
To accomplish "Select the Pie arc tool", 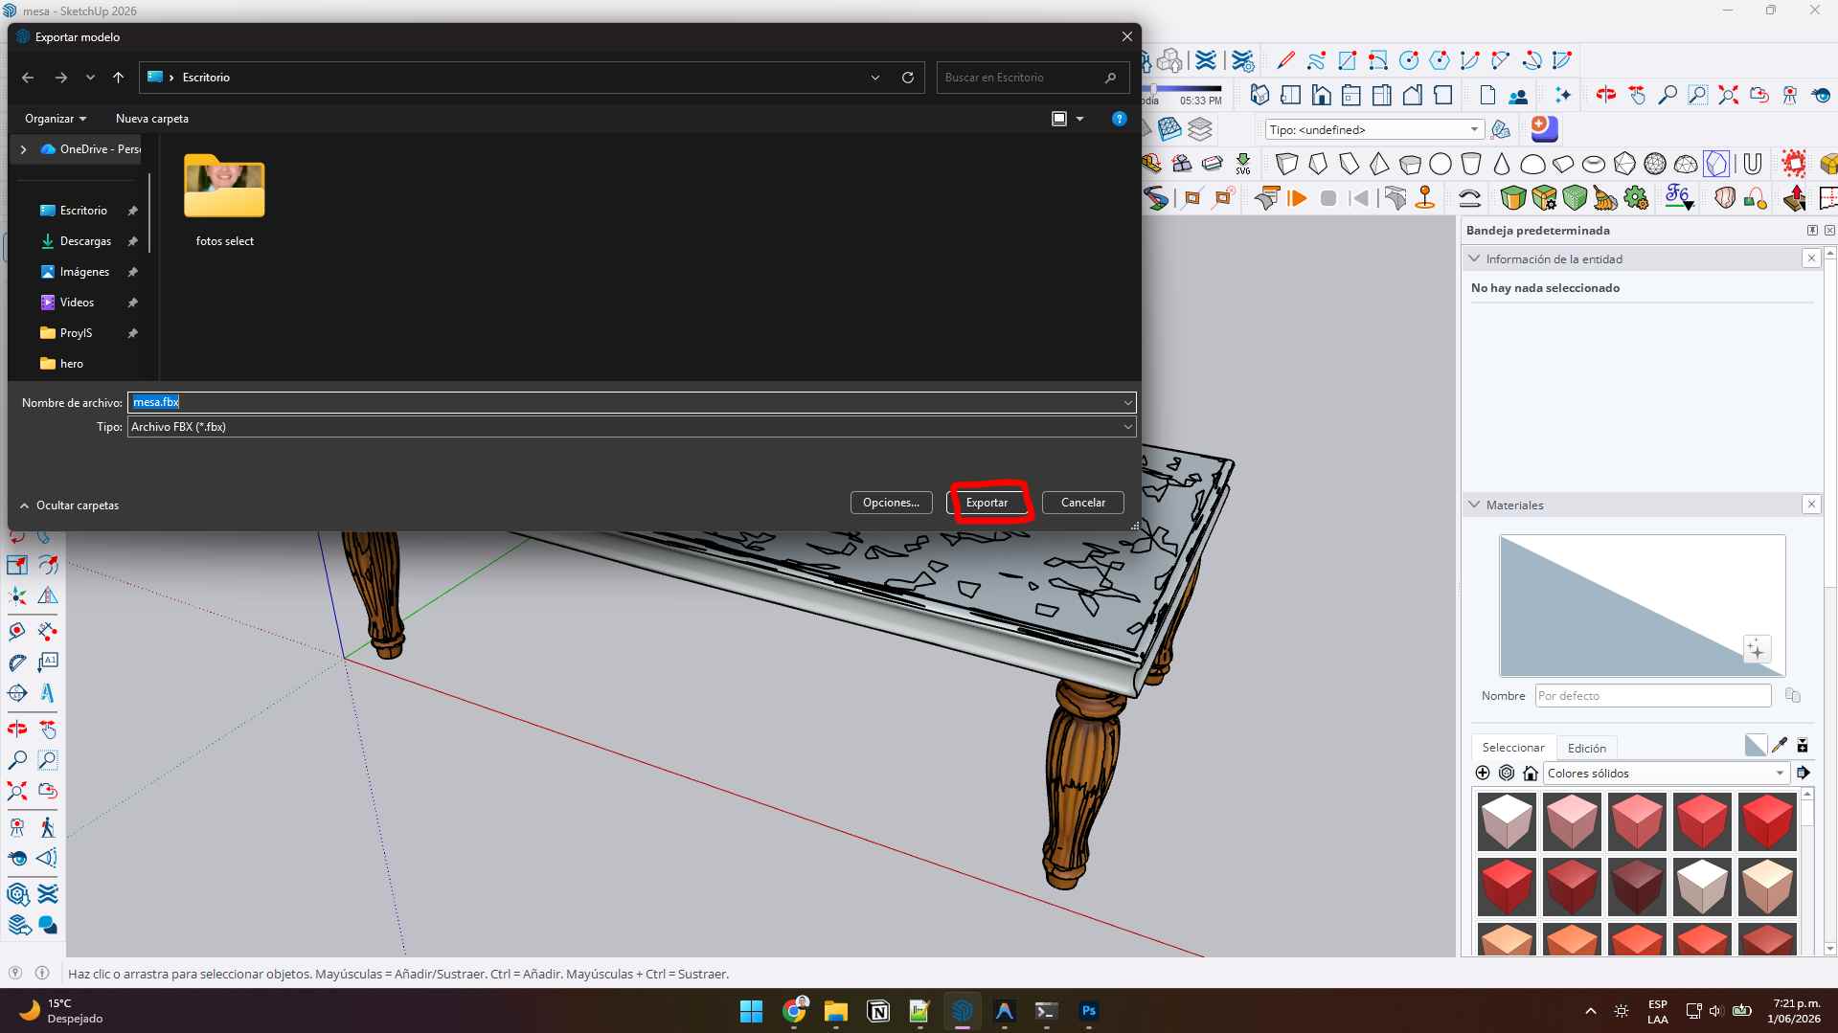I will pos(1561,61).
